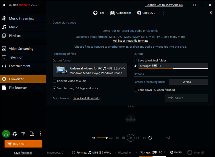Open help with the question mark
This screenshot has width=215, height=157.
click(x=40, y=134)
